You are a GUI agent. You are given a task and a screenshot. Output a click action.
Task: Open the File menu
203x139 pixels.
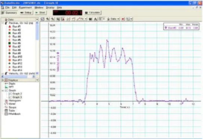[7, 7]
